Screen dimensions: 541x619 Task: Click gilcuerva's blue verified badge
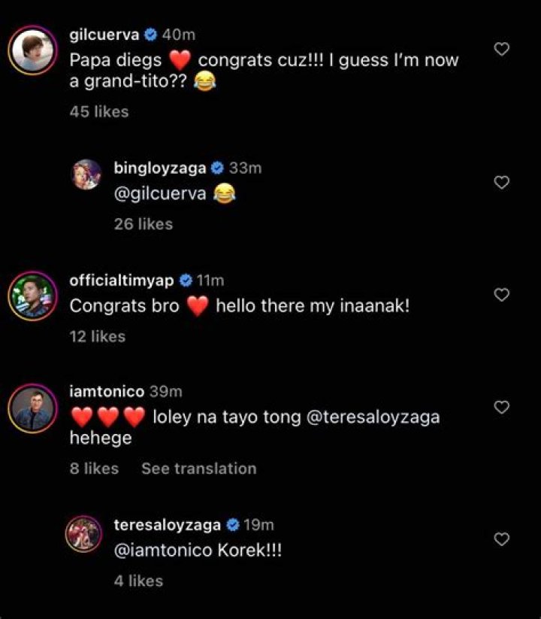pyautogui.click(x=150, y=33)
